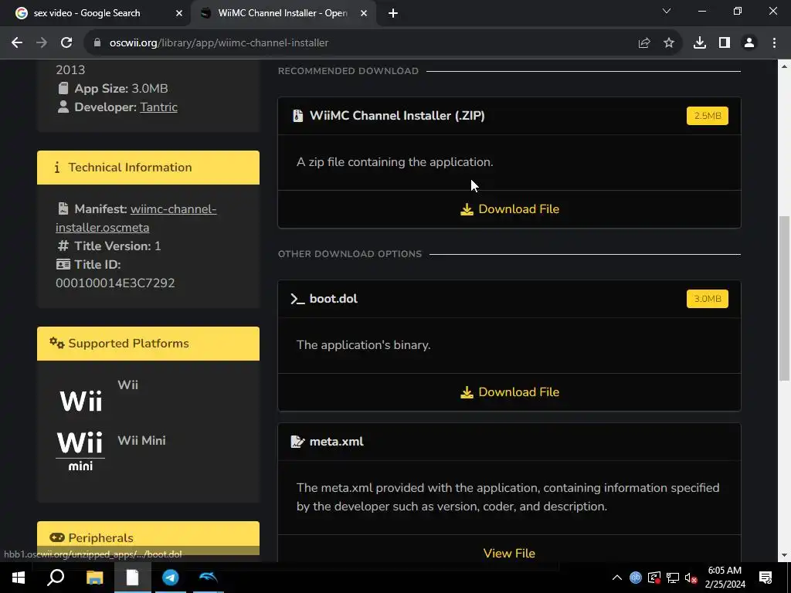Click the taskbar clock and date
This screenshot has width=791, height=593.
click(725, 578)
